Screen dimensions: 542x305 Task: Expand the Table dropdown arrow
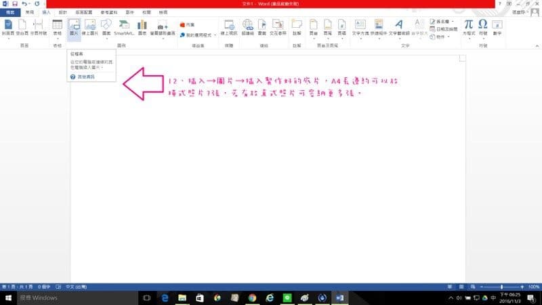pyautogui.click(x=58, y=39)
